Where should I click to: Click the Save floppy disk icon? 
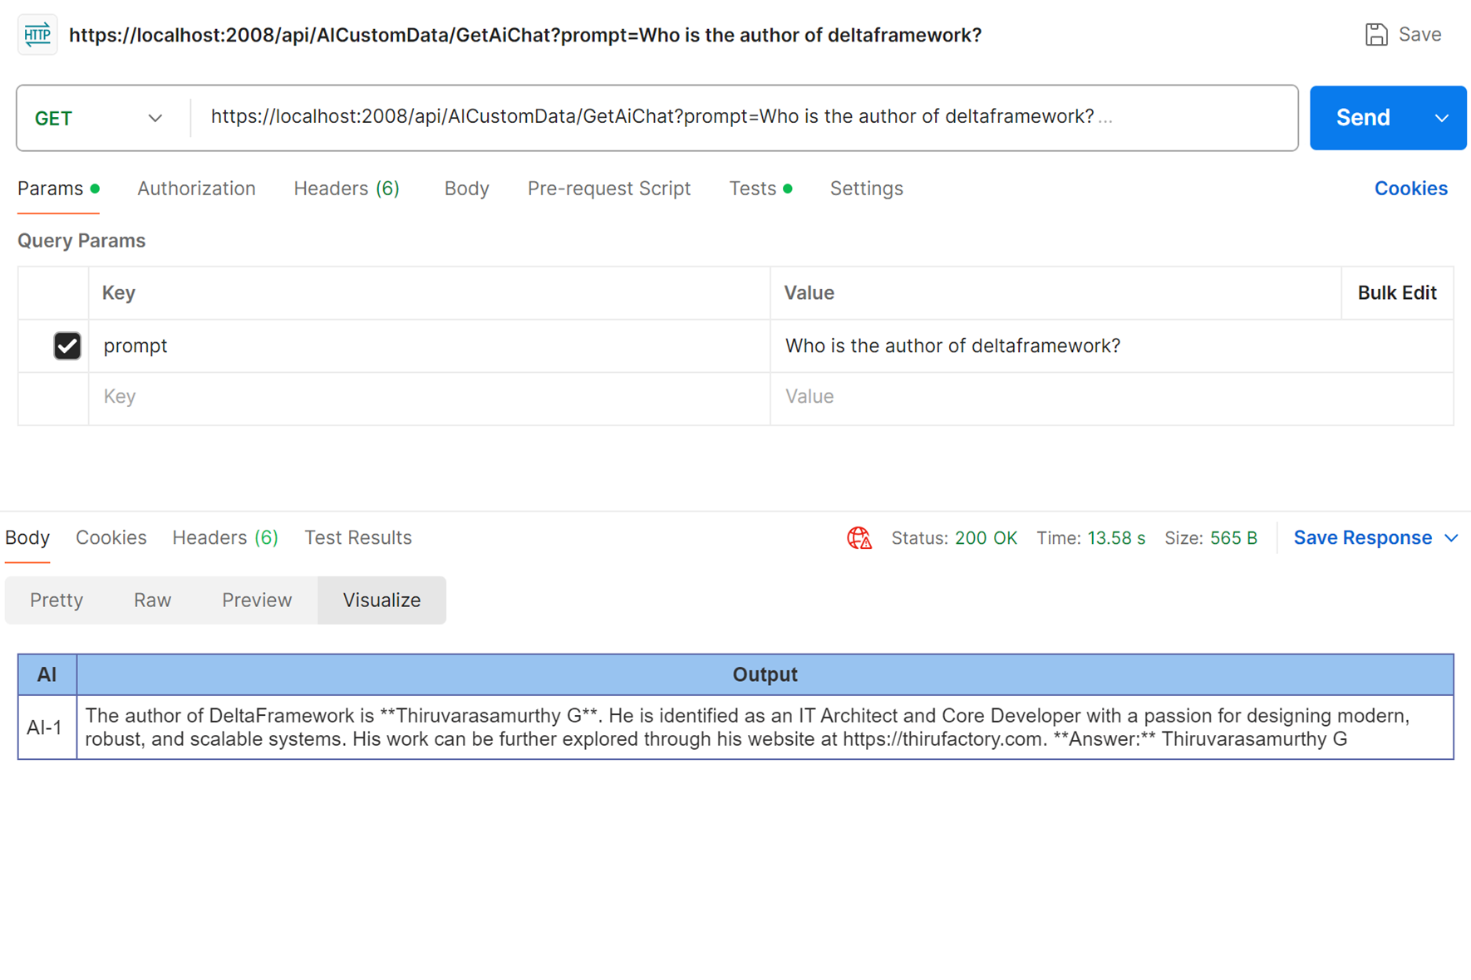(x=1376, y=35)
